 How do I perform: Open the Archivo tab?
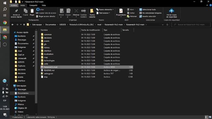[14, 5]
